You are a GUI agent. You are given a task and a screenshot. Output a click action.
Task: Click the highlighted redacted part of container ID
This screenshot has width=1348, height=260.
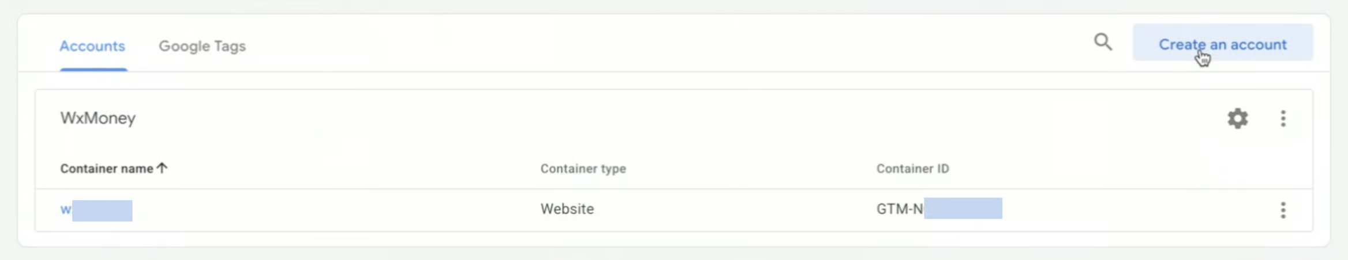click(x=963, y=208)
